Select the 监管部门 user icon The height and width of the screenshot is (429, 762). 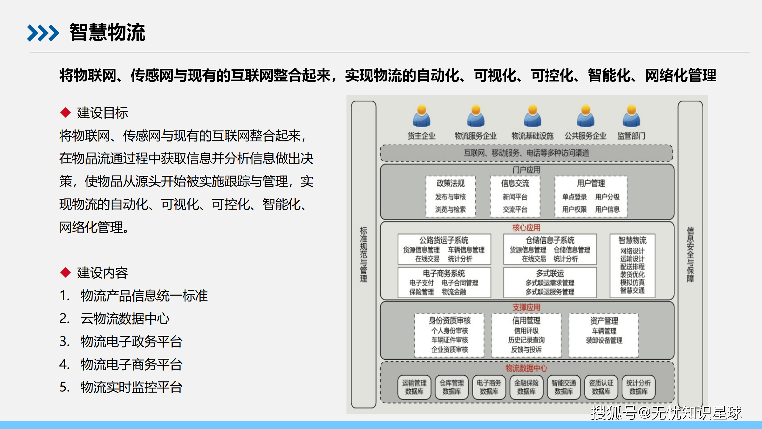(631, 116)
